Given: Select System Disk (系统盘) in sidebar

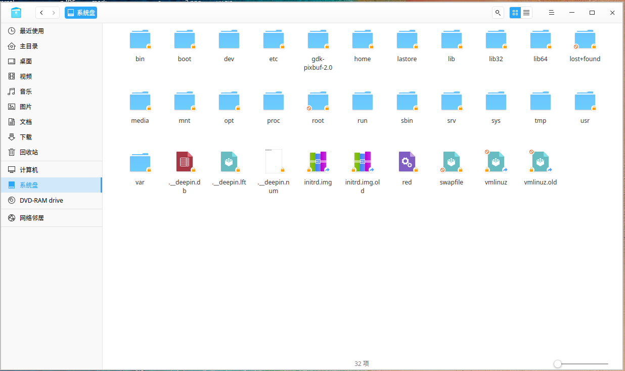Looking at the screenshot, I should point(52,185).
